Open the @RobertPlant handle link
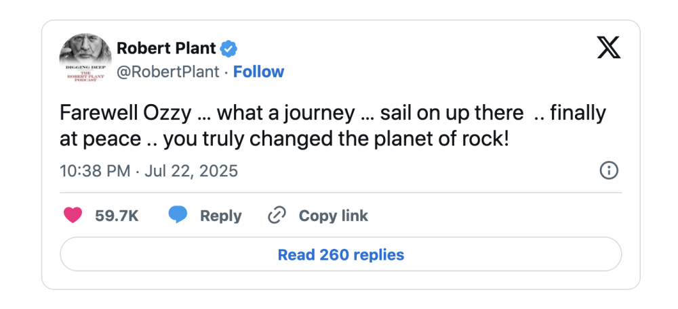 pyautogui.click(x=167, y=72)
